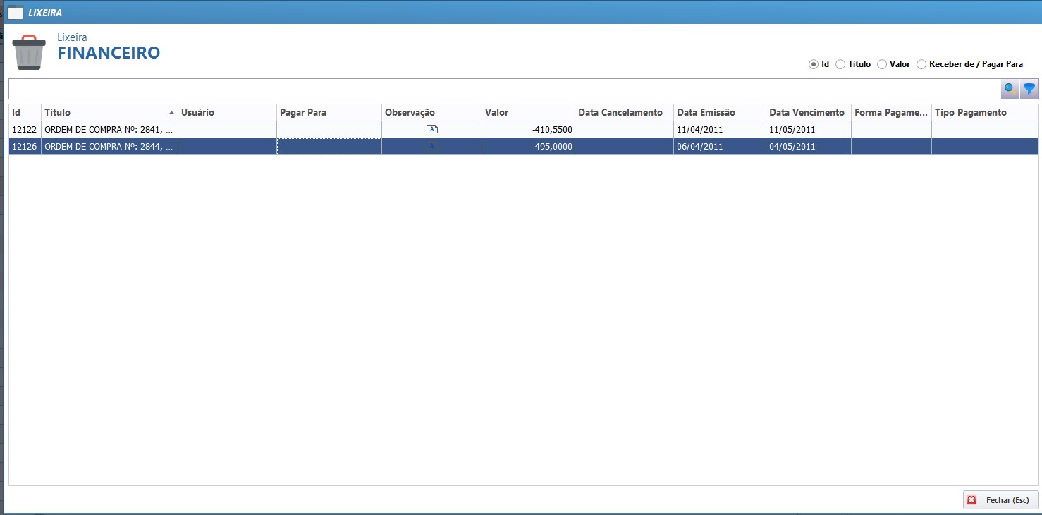1042x515 pixels.
Task: Select row with Id 12122
Action: [24, 130]
